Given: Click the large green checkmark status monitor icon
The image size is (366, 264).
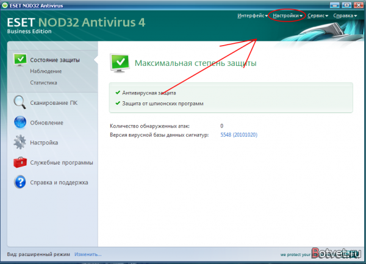Looking at the screenshot, I should 120,63.
